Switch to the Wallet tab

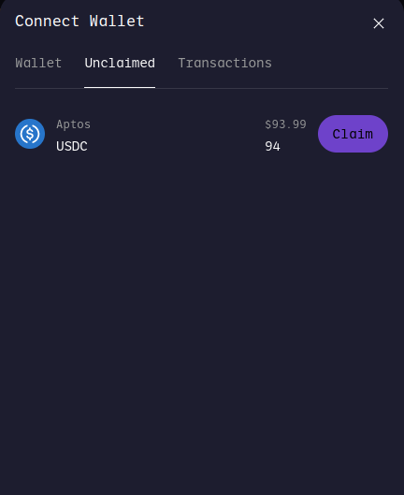tap(38, 63)
